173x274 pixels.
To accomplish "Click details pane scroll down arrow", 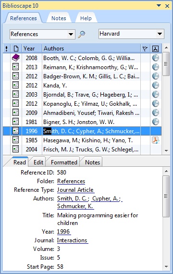I will [x=166, y=267].
